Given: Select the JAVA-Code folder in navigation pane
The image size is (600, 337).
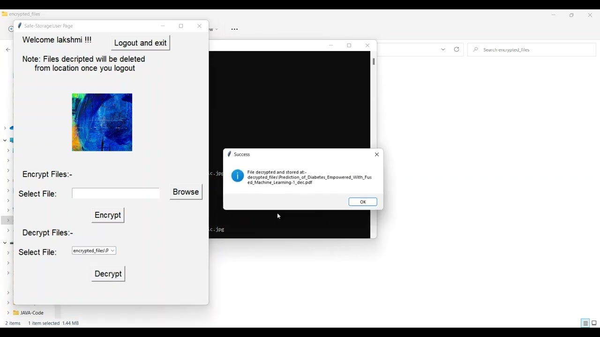Looking at the screenshot, I should (32, 313).
